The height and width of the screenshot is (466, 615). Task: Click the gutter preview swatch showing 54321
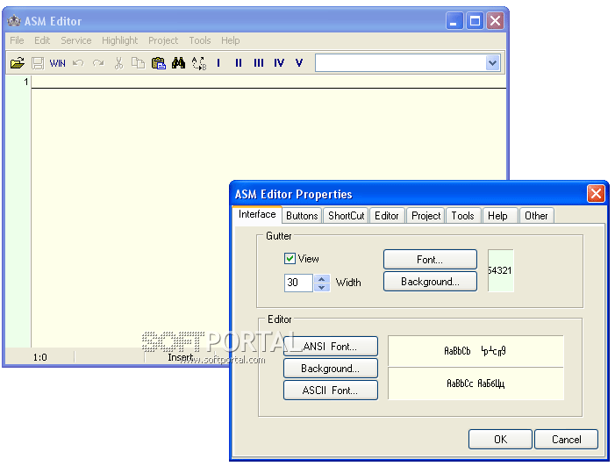(x=500, y=270)
